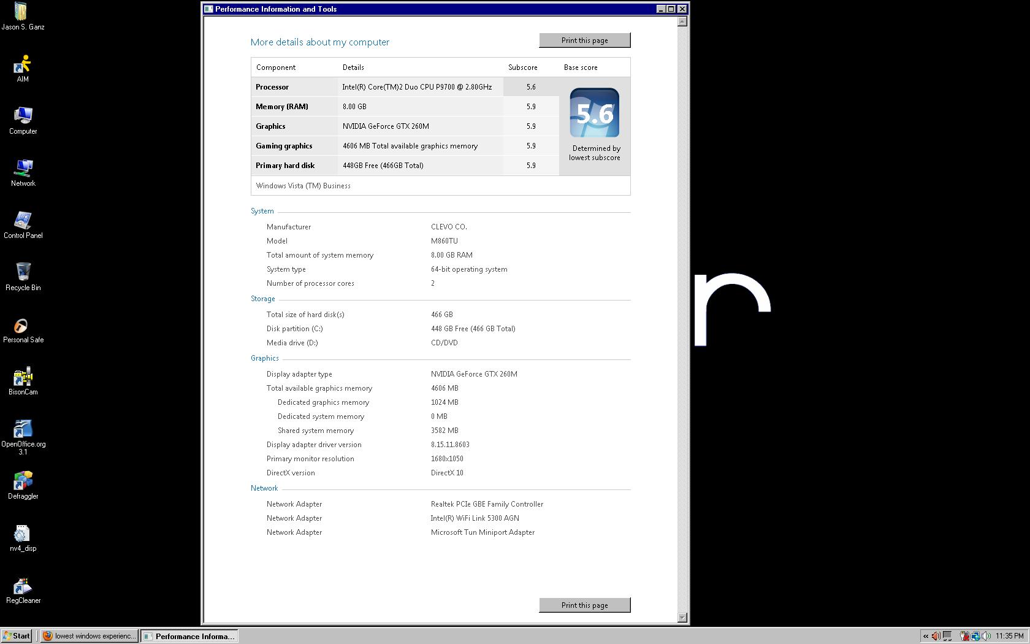Viewport: 1030px width, 644px height.
Task: Click the '3582 MB' shared system memory value
Action: click(444, 431)
